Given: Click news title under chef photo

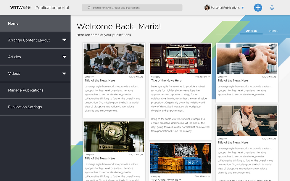Looking at the screenshot, I should (x=233, y=142).
